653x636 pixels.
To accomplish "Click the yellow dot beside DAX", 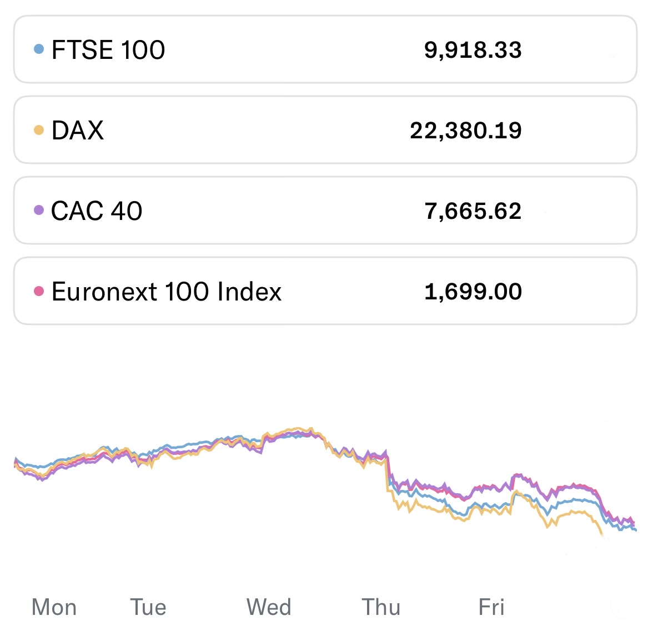I will point(39,131).
